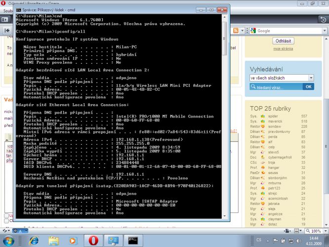Open cybermagefroll user link

pyautogui.click(x=280, y=158)
